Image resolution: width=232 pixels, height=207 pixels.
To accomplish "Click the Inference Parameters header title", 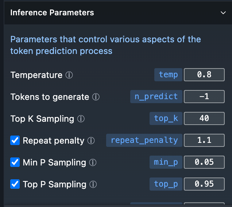I will (52, 13).
